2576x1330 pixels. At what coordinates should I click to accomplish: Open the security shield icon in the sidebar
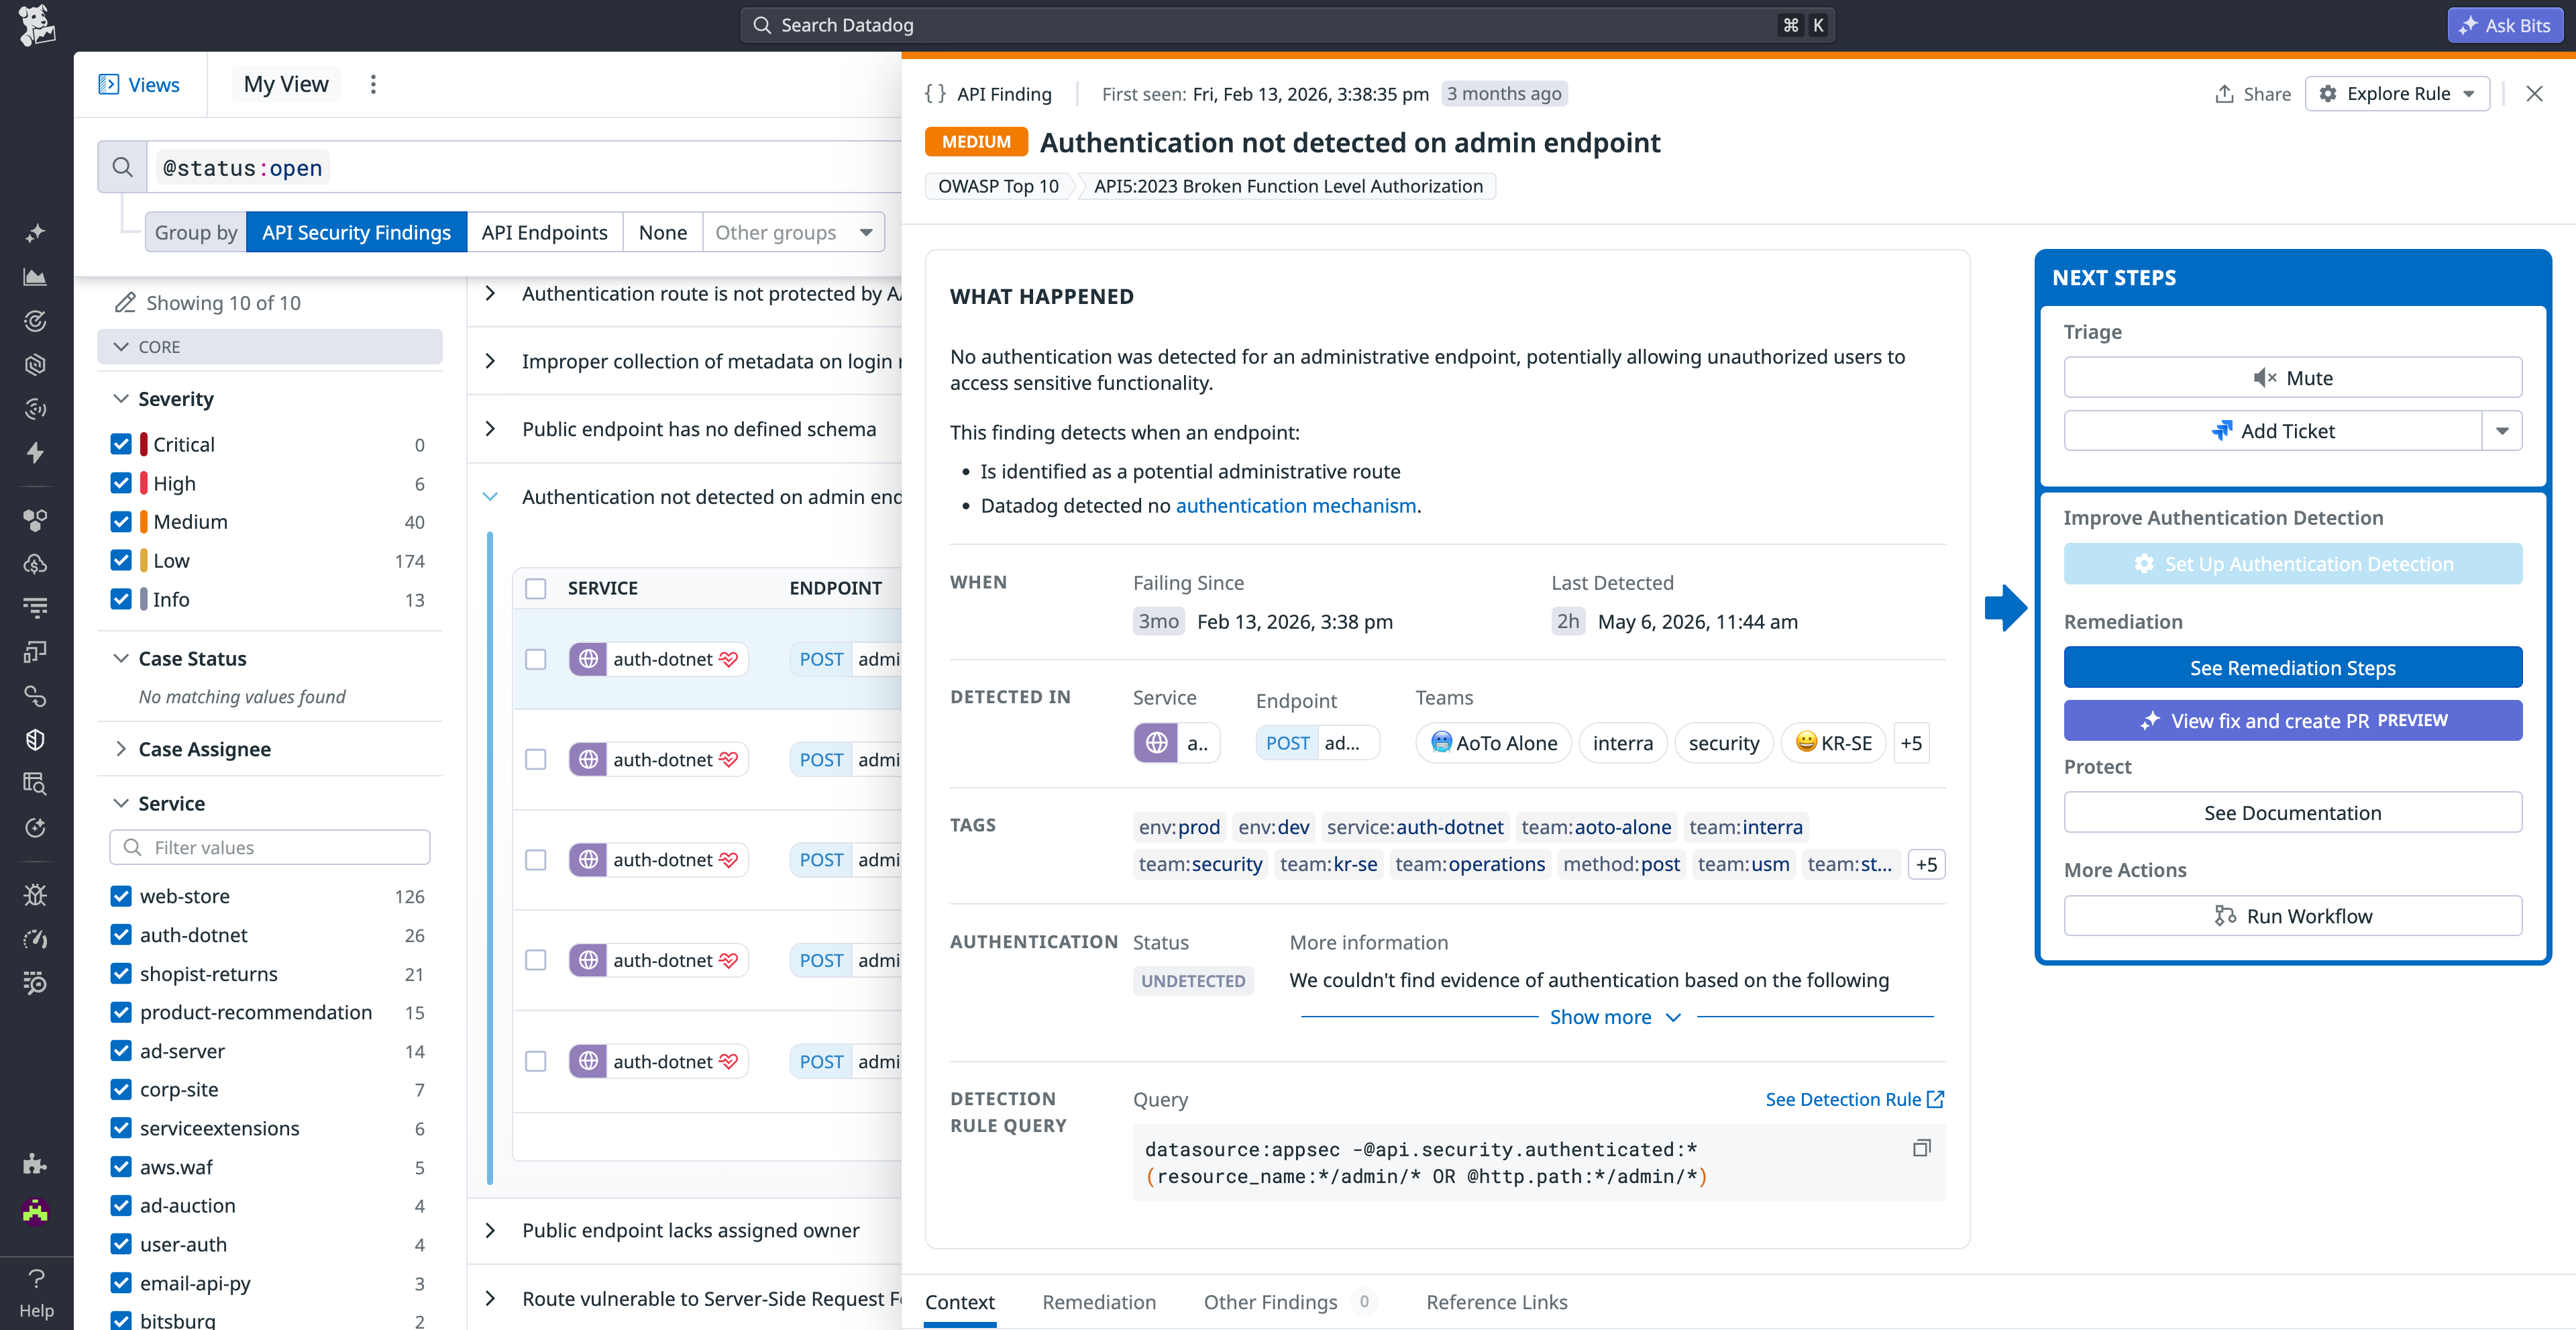coord(35,740)
